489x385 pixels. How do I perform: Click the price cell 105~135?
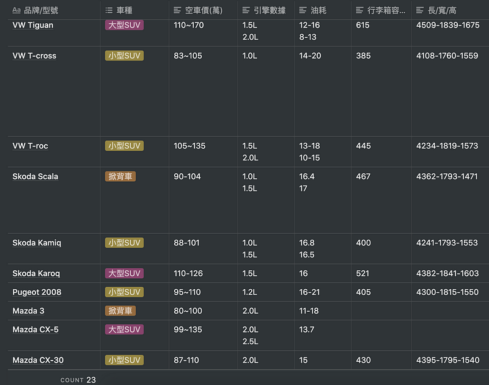[x=204, y=151]
